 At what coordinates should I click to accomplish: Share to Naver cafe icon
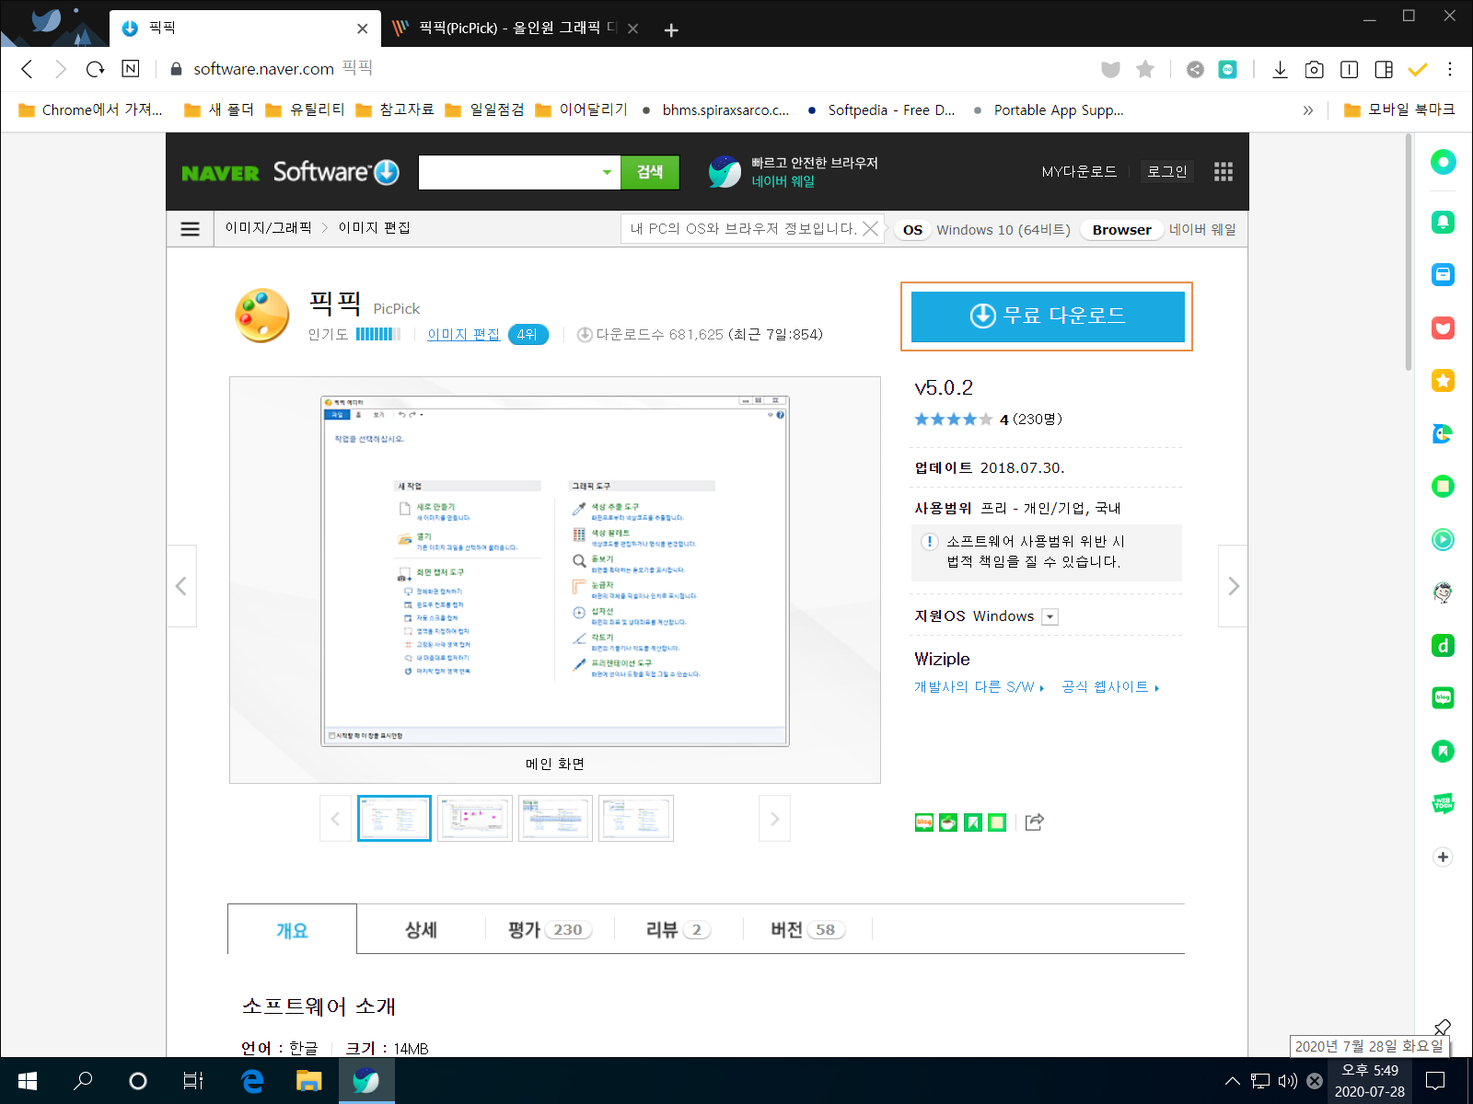click(948, 822)
